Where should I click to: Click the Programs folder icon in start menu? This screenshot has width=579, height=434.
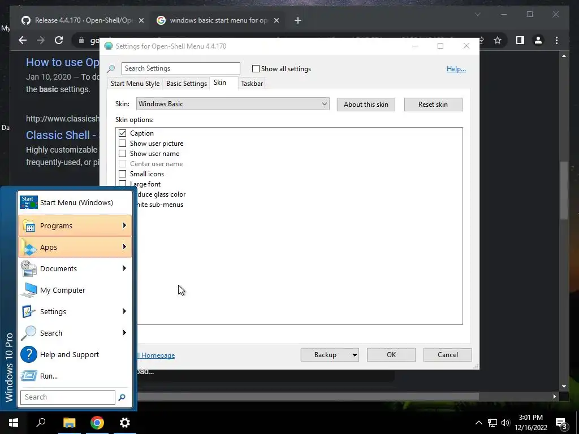coord(29,225)
